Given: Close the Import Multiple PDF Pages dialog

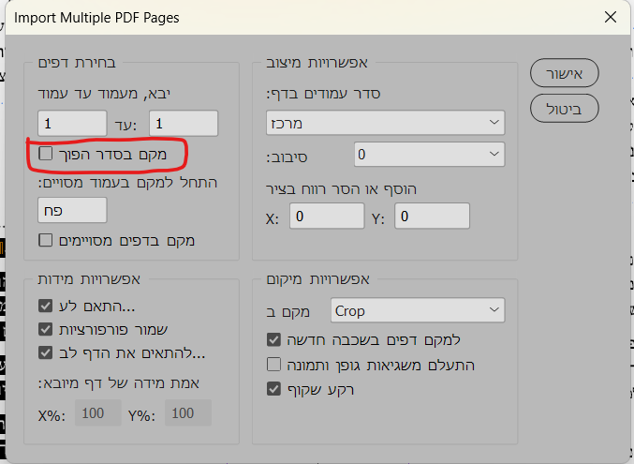Looking at the screenshot, I should pos(611,17).
